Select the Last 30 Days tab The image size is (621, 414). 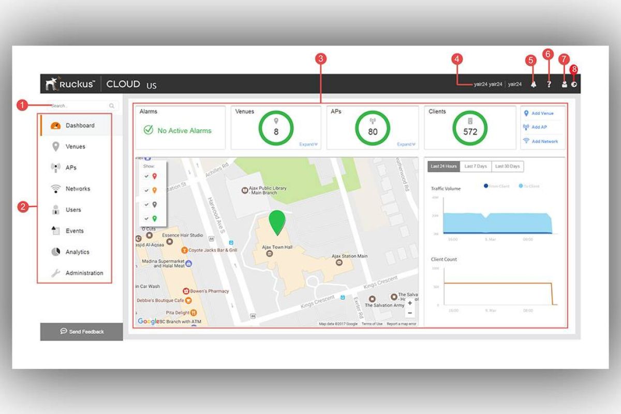pyautogui.click(x=507, y=166)
